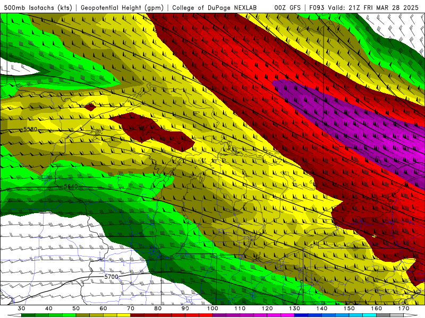Click the purple swatch starting at 100 kts

(x=219, y=315)
